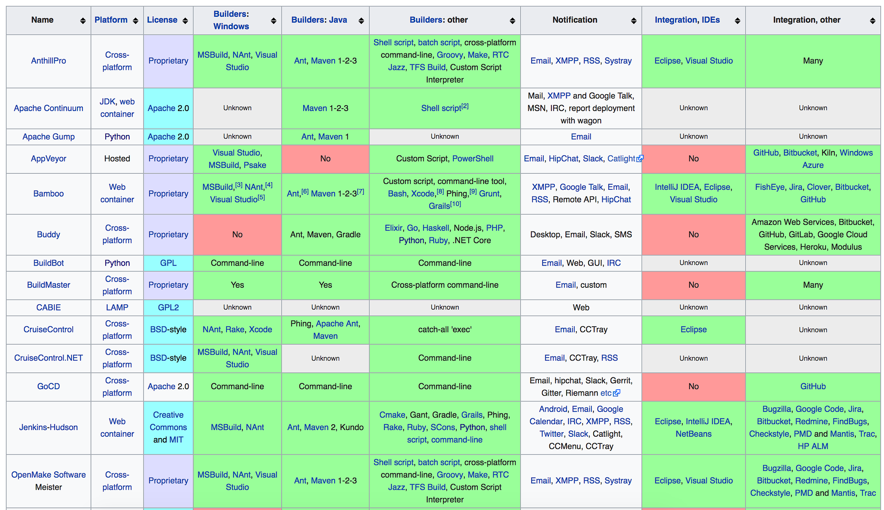Open footnote reference [2] after Shell script
This screenshot has width=884, height=510.
coord(465,106)
